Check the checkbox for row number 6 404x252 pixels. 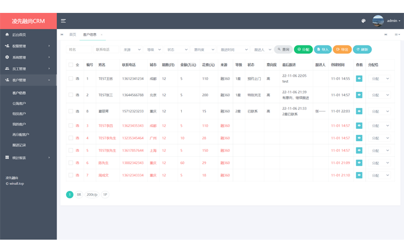[71, 163]
